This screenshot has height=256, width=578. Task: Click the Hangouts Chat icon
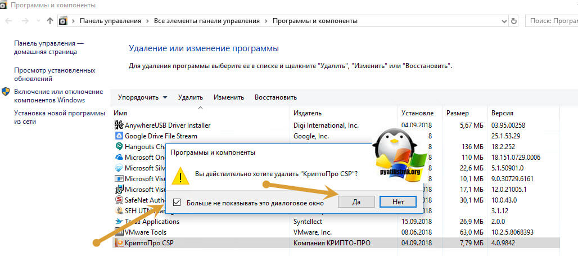click(119, 147)
